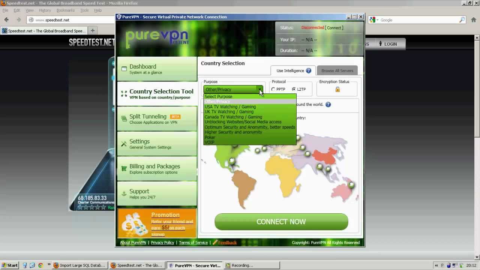Choose USA TV Watching / Gaming option
The height and width of the screenshot is (270, 480).
[x=230, y=107]
